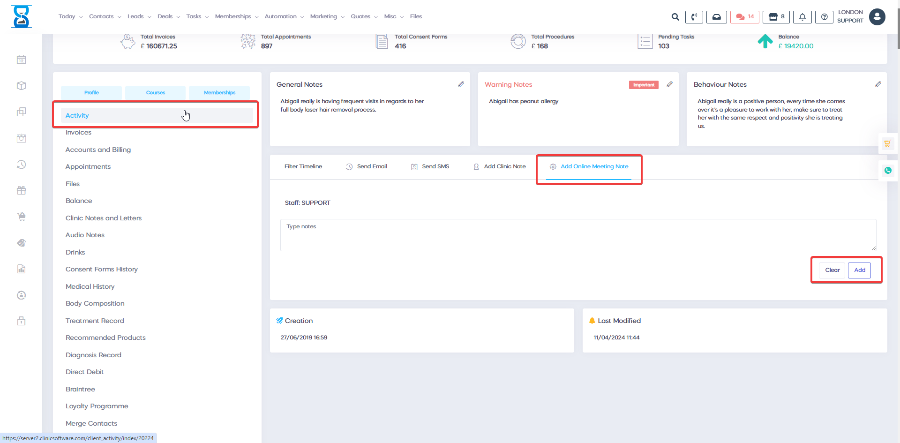The image size is (900, 443).
Task: Open the help question mark icon
Action: click(824, 17)
